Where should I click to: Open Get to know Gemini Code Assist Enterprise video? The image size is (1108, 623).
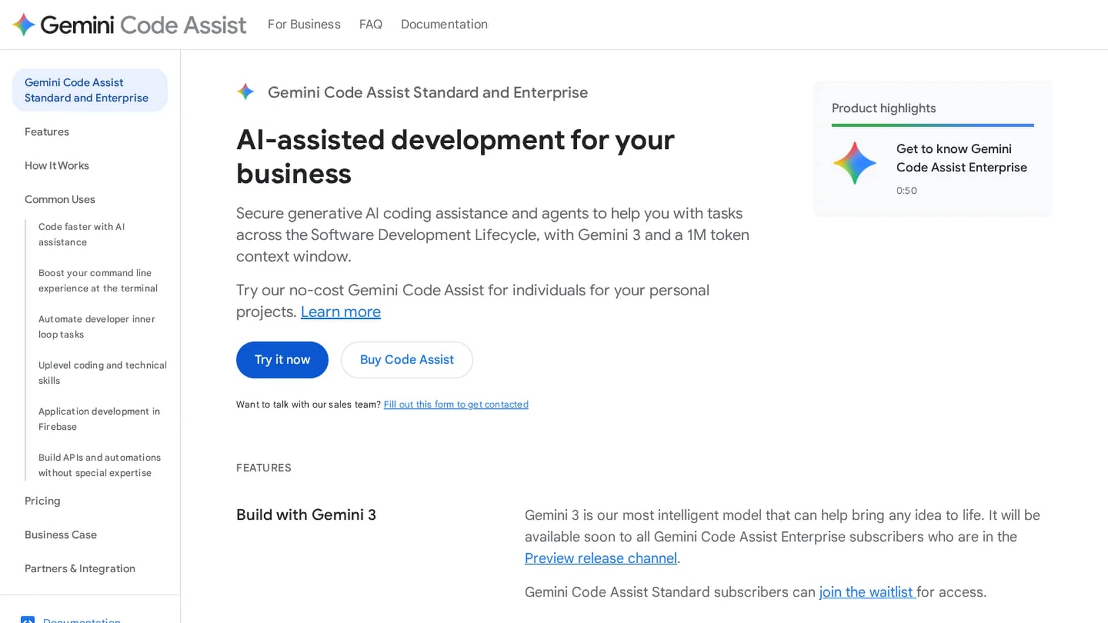pyautogui.click(x=961, y=158)
